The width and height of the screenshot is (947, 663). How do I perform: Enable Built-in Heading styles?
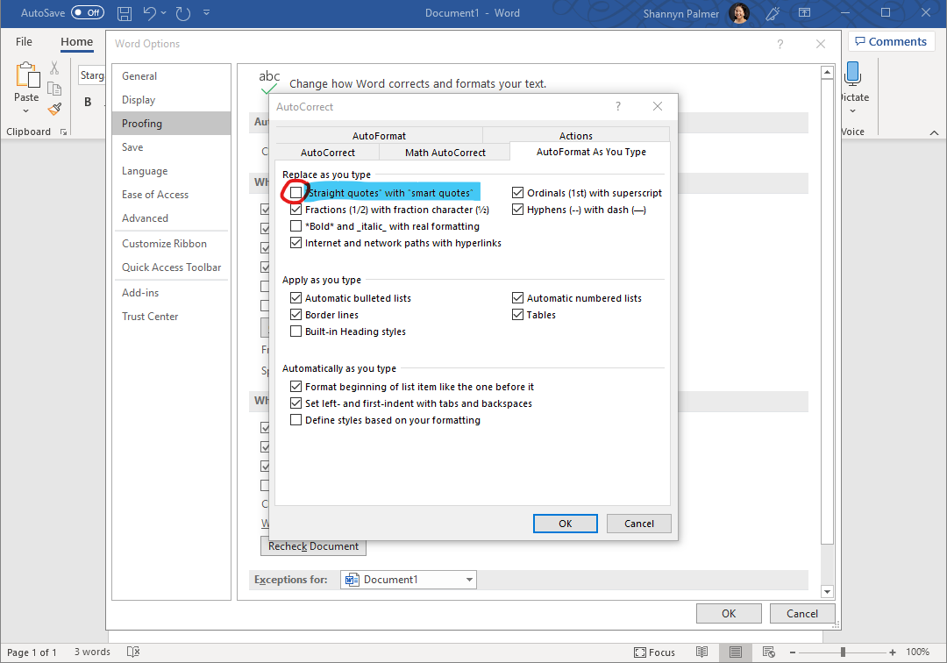coord(296,331)
